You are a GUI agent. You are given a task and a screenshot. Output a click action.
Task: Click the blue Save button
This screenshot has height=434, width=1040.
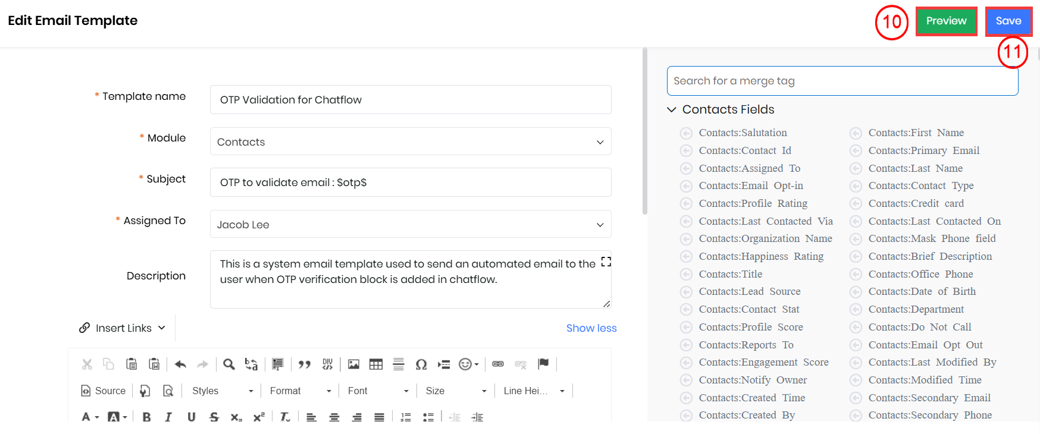tap(1008, 21)
